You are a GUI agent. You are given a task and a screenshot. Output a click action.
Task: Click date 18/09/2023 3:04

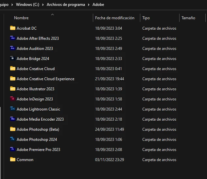pos(109,28)
